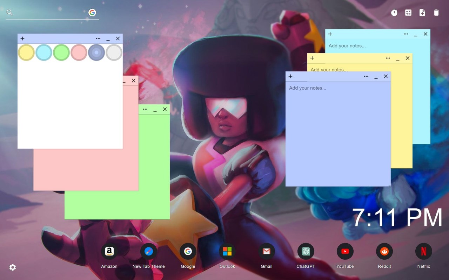The width and height of the screenshot is (449, 280).
Task: Click the Google search engine icon in search bar
Action: pos(92,13)
